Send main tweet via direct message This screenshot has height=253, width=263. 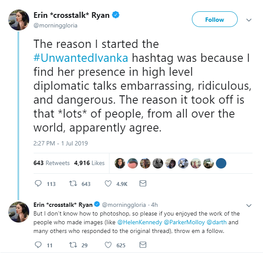click(x=142, y=184)
